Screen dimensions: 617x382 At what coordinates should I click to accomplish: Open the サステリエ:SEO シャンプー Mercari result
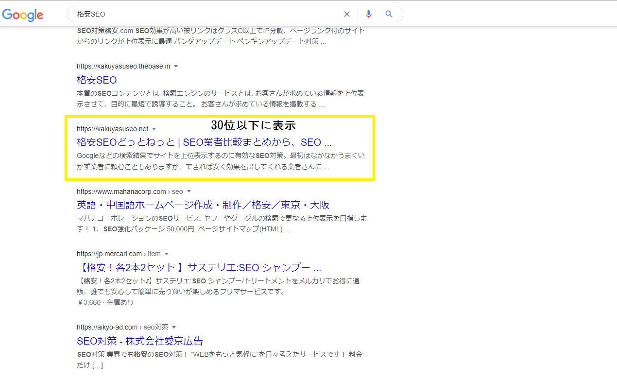click(x=199, y=267)
